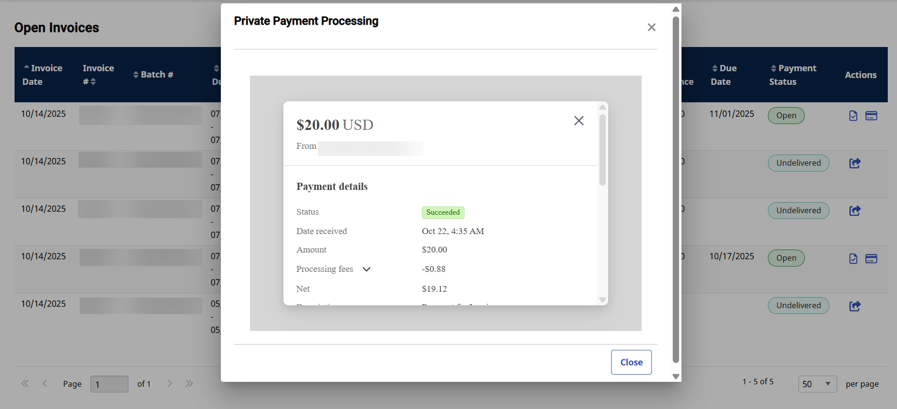This screenshot has width=897, height=409.
Task: Click the share icon in second invoice row
Action: tap(855, 163)
